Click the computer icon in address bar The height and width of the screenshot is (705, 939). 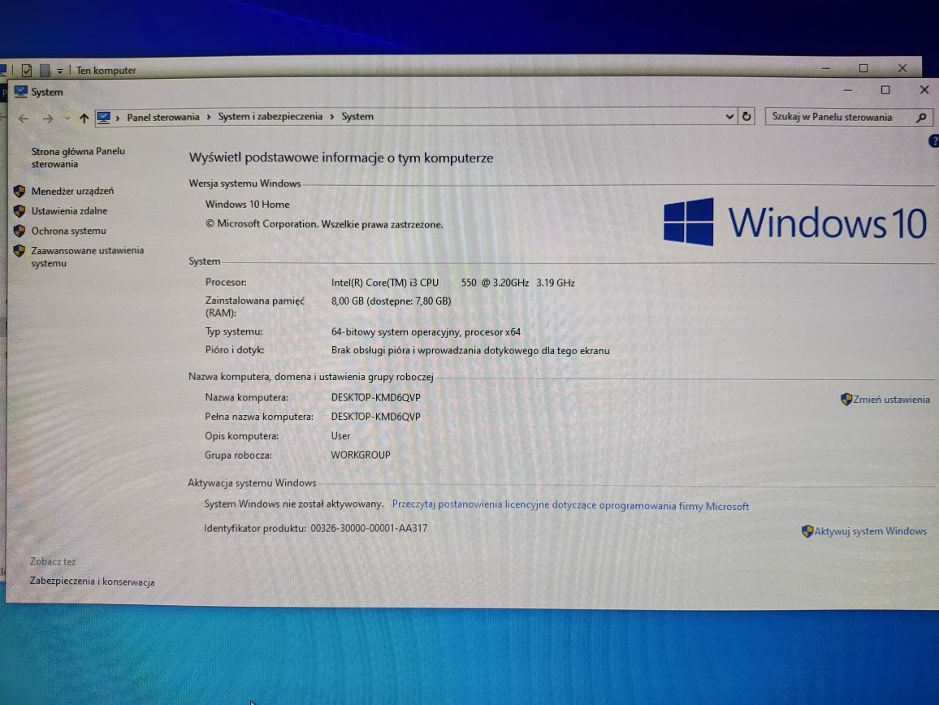click(104, 118)
